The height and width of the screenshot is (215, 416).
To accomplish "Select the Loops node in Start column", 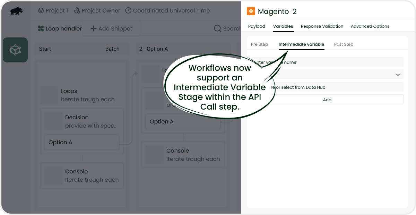I will click(81, 95).
